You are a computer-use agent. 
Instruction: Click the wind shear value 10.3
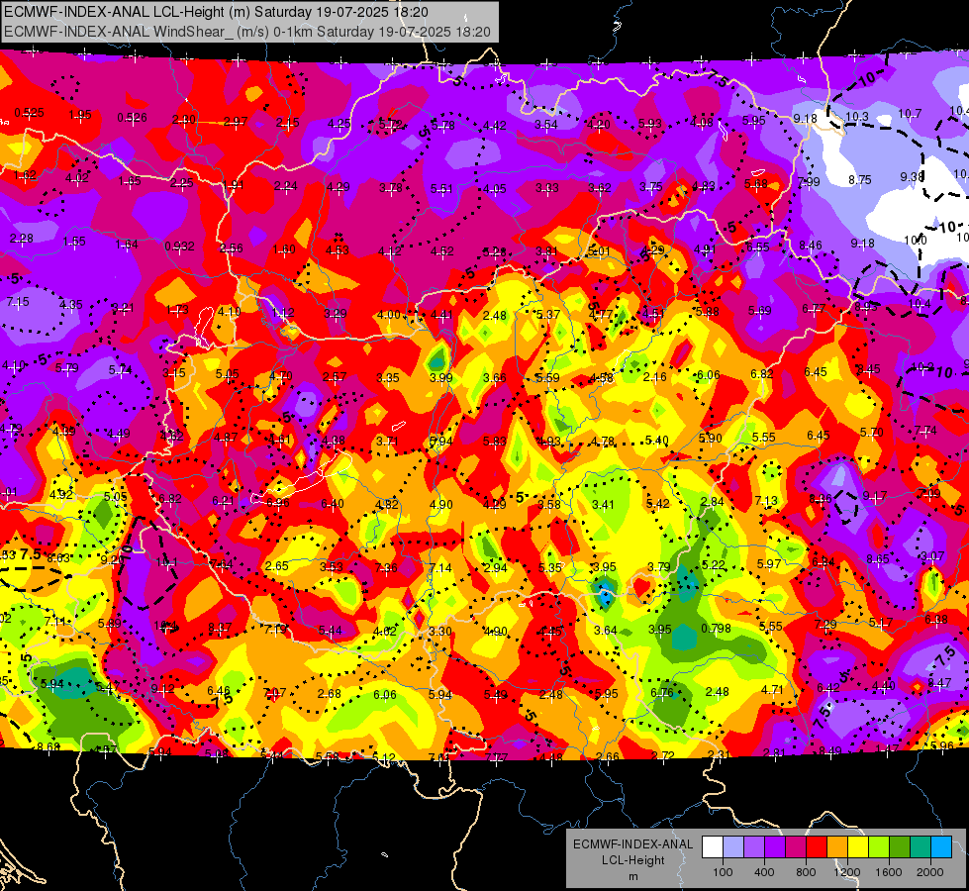[x=857, y=116]
